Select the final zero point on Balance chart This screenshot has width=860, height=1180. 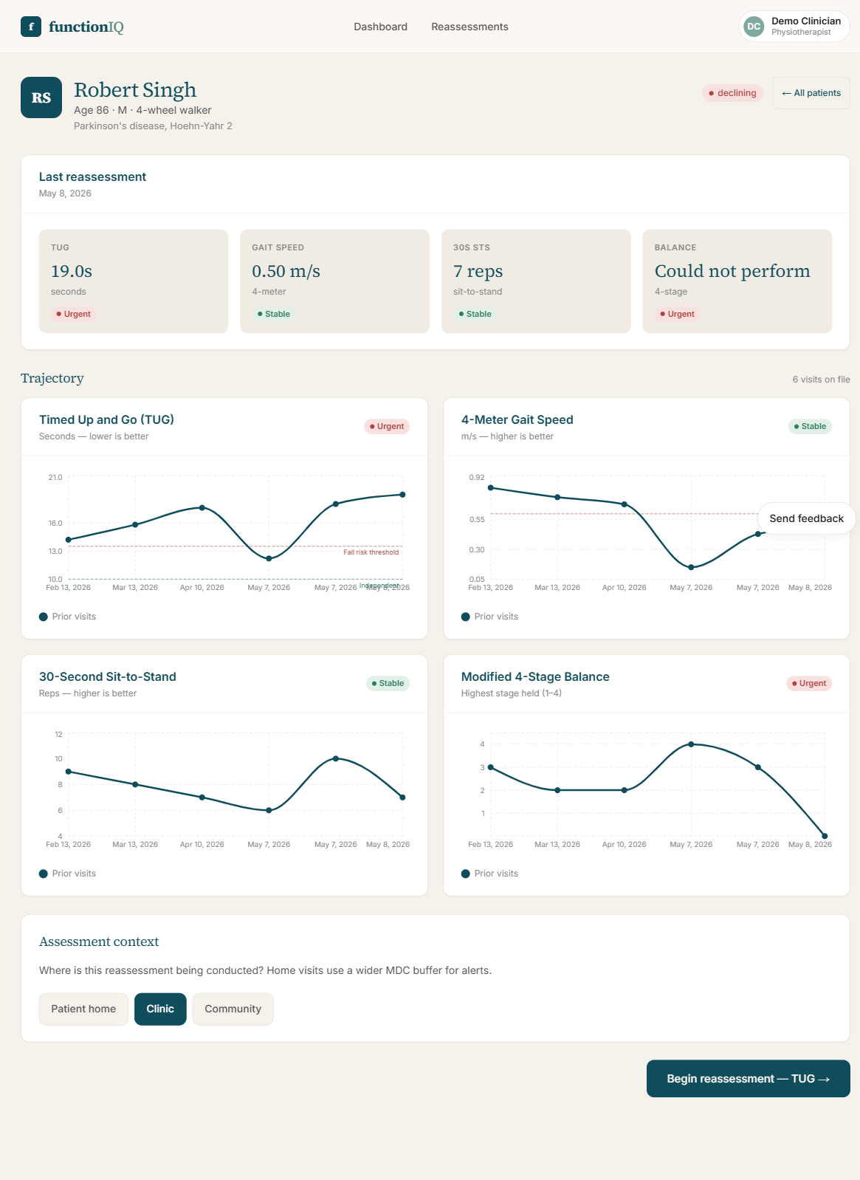825,836
